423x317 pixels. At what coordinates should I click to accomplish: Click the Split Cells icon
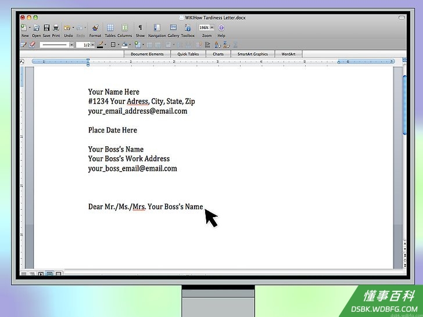[x=158, y=45]
